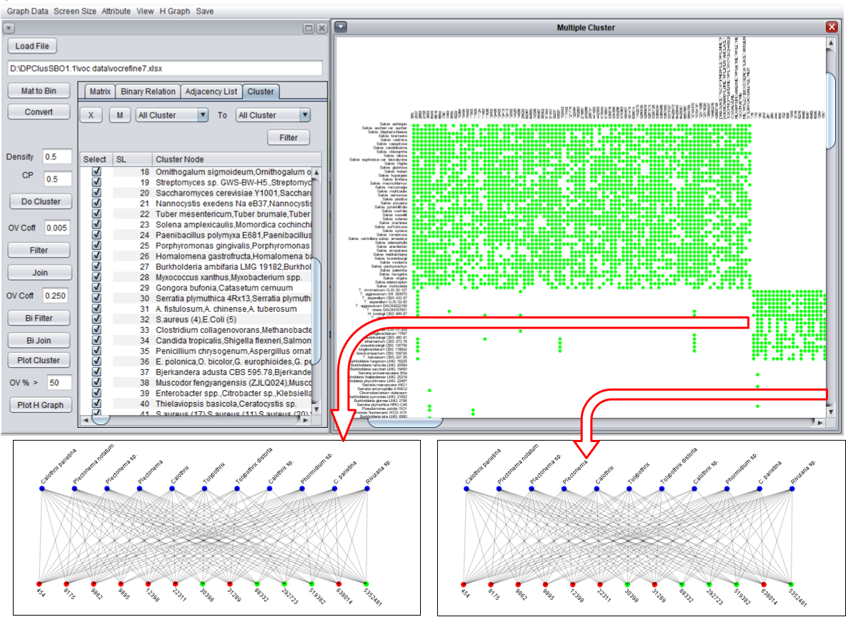Screen dimensions: 848x622
Task: Click the Select column header
Action: [95, 159]
